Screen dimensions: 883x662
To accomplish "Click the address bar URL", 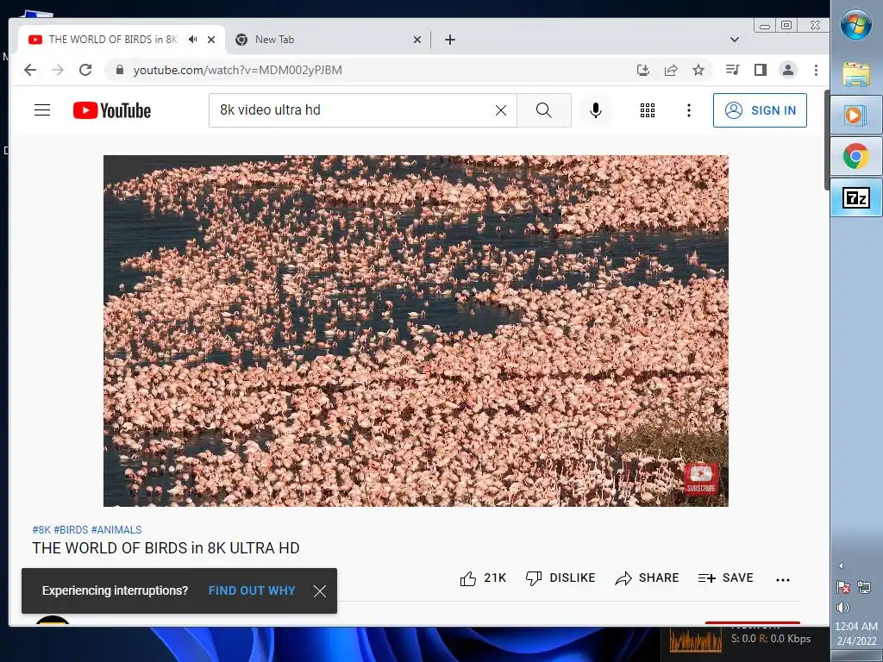I will 238,70.
